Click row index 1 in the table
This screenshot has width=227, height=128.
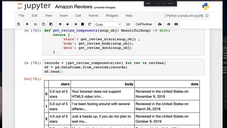(46, 106)
